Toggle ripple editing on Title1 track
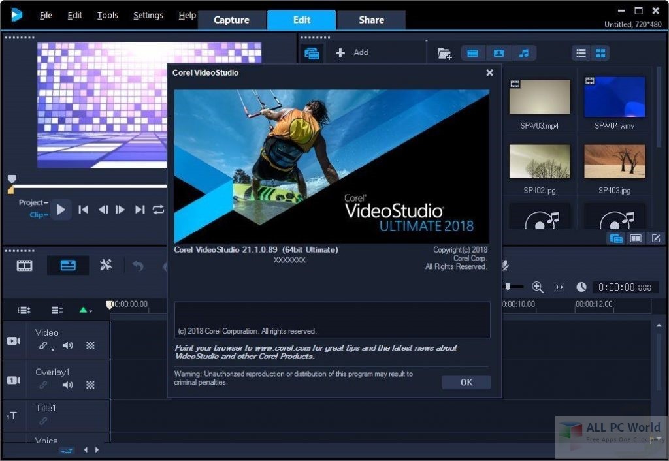The height and width of the screenshot is (461, 669). [42, 421]
